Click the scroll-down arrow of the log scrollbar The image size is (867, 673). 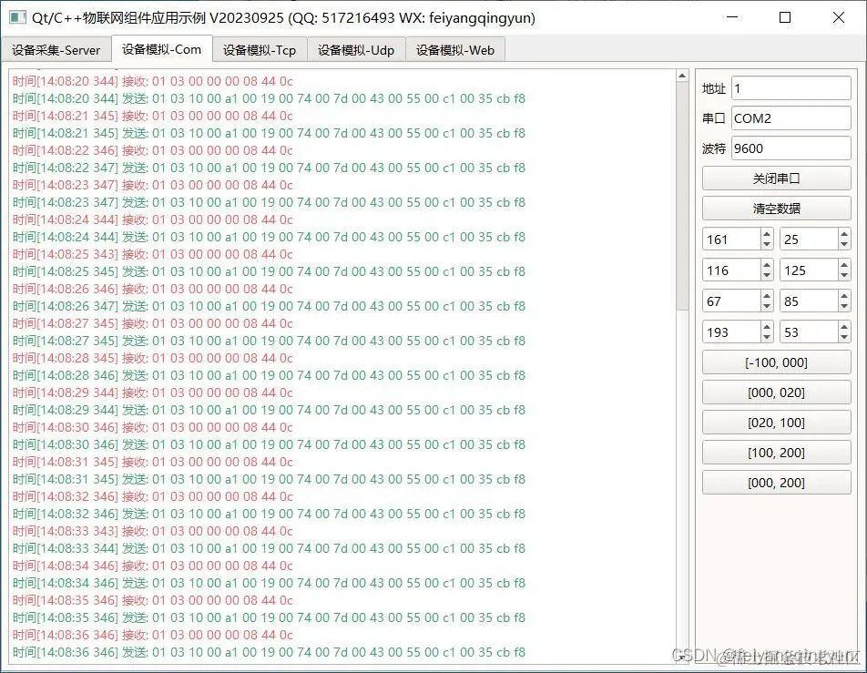click(x=682, y=658)
